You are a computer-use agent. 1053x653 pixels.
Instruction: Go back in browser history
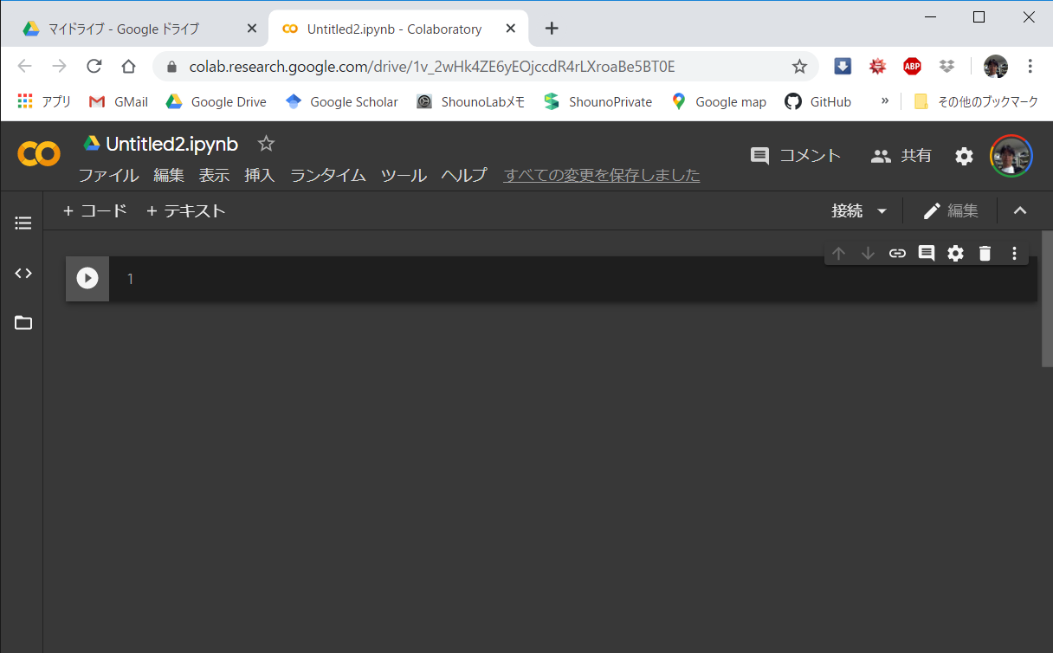click(24, 67)
